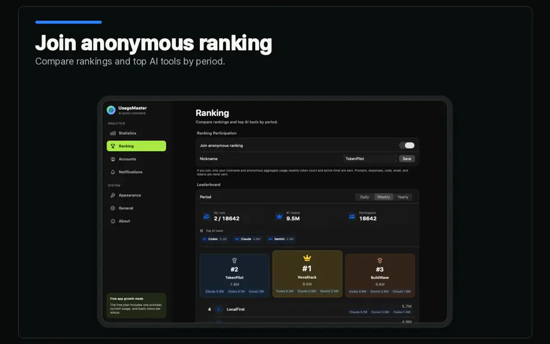Click the Participants people icon
550x344 pixels.
point(352,216)
